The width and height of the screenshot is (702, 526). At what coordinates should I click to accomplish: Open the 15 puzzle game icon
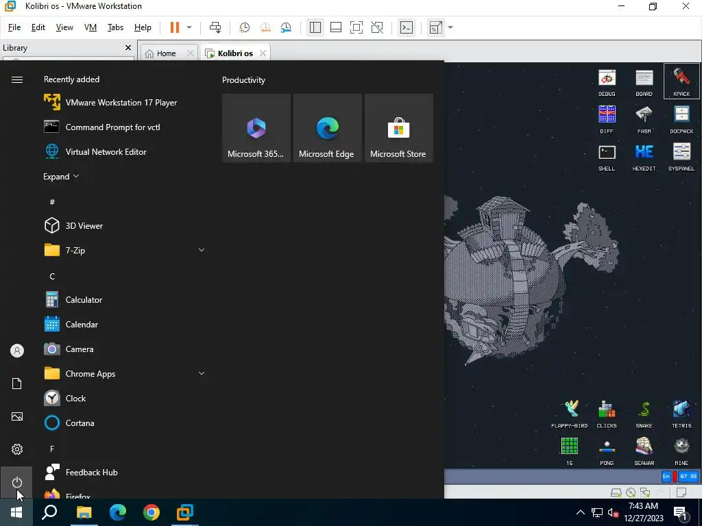pyautogui.click(x=570, y=451)
